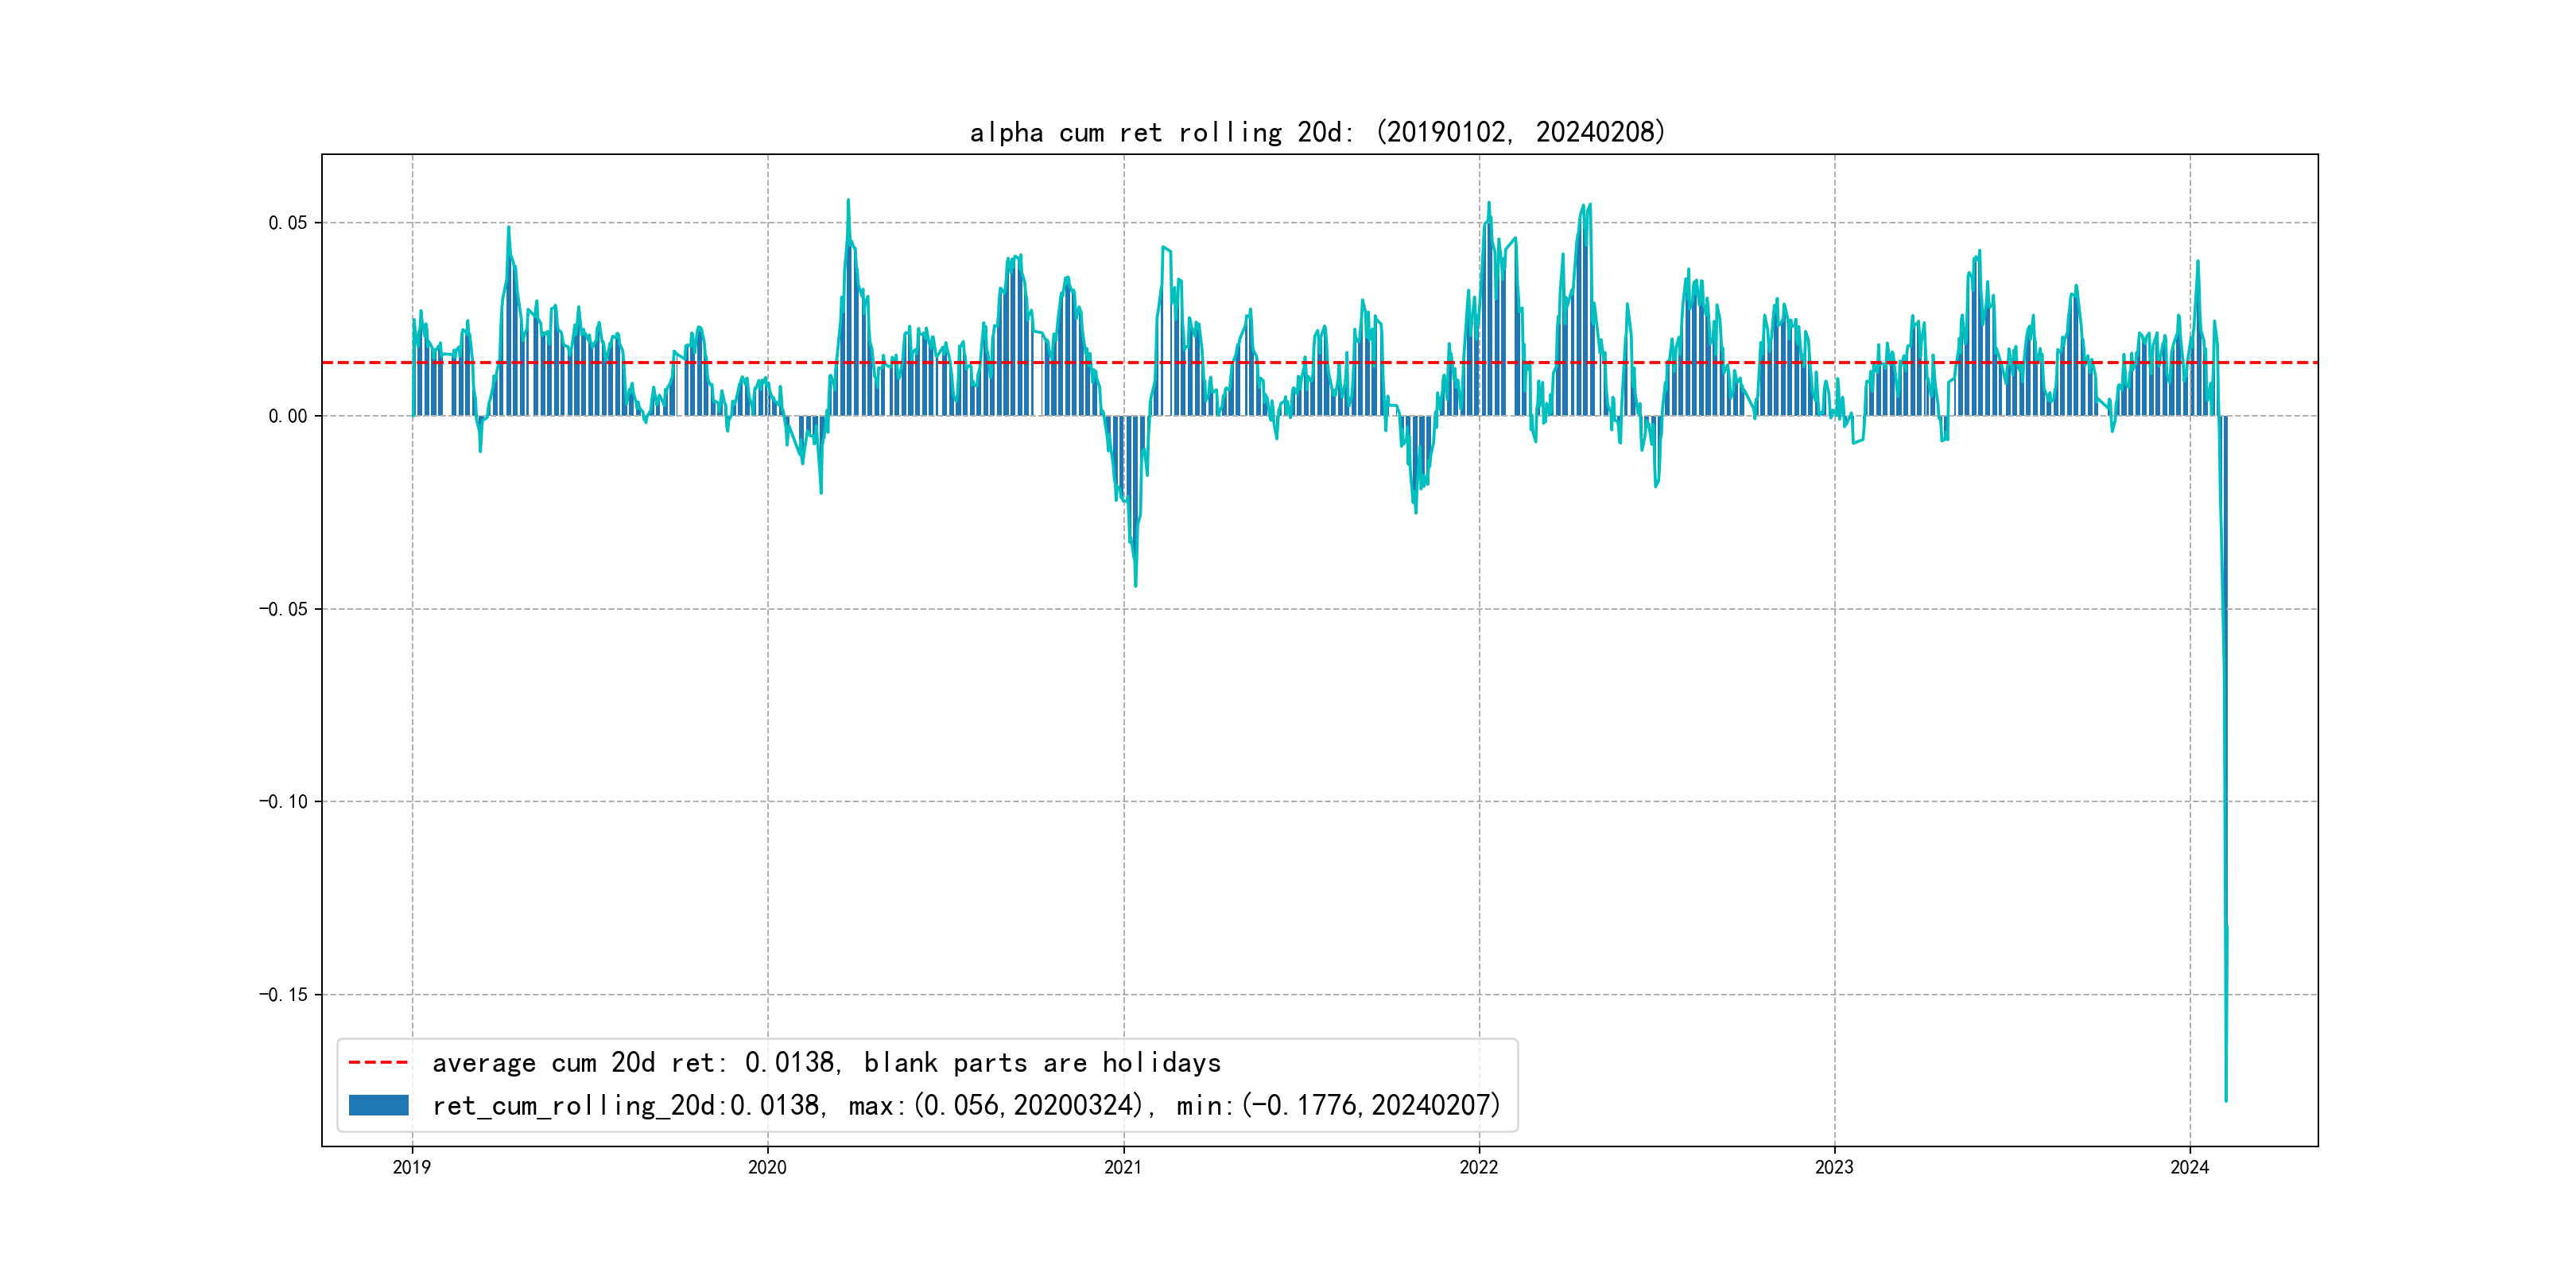Click the 2020 x-axis label
2576x1288 pixels.
pos(767,1167)
